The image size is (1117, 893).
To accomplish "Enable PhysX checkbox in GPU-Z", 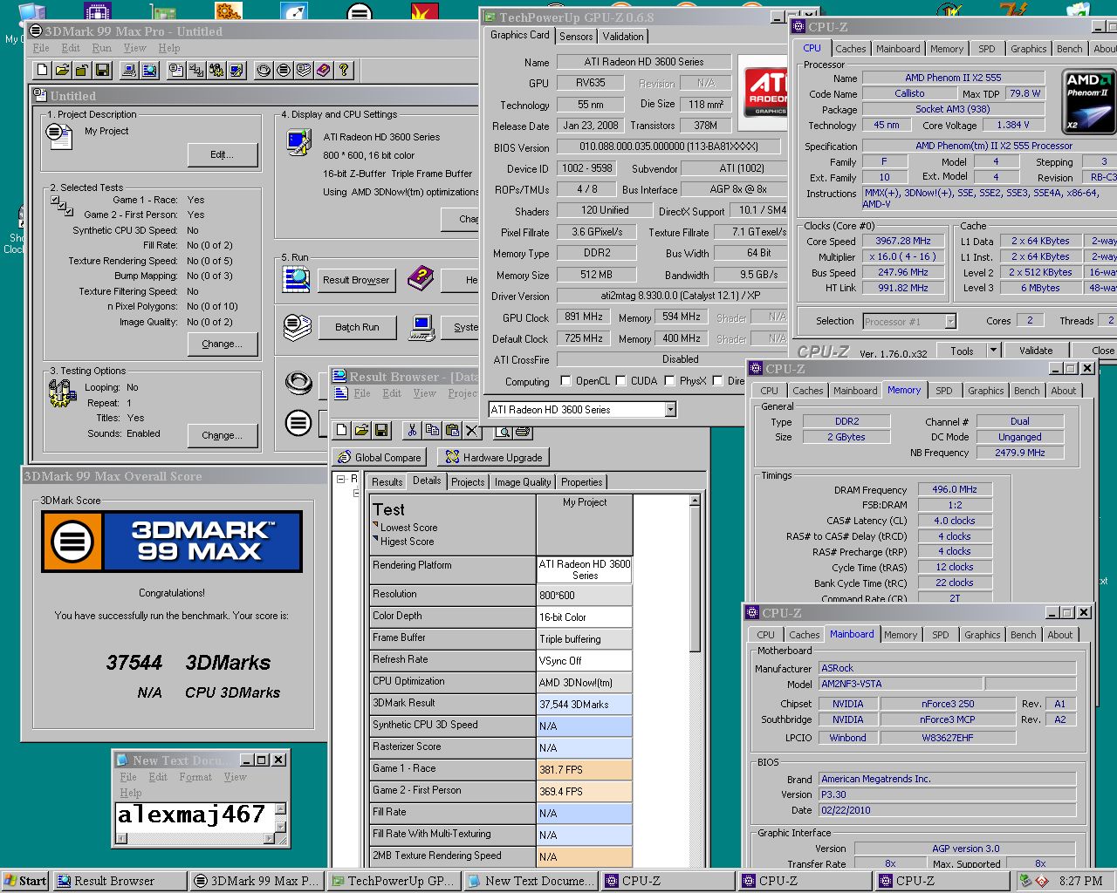I will (669, 381).
